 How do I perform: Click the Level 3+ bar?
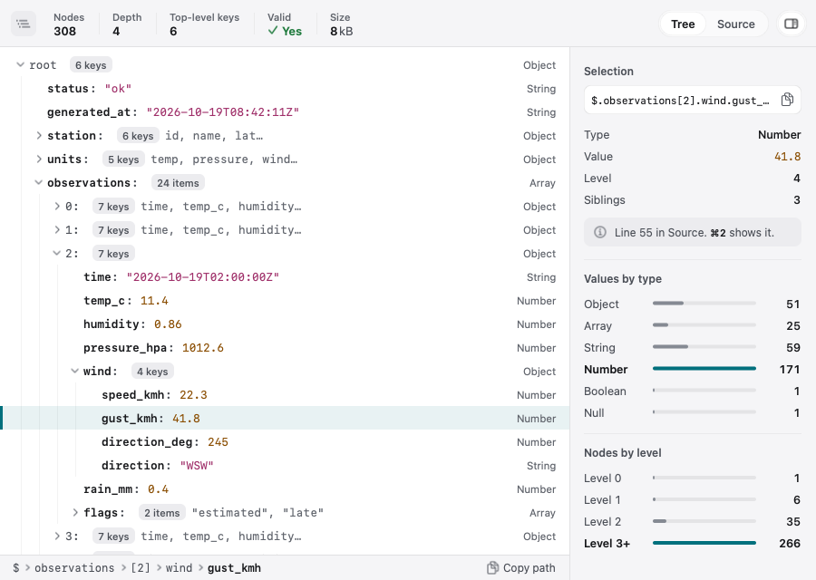[704, 543]
